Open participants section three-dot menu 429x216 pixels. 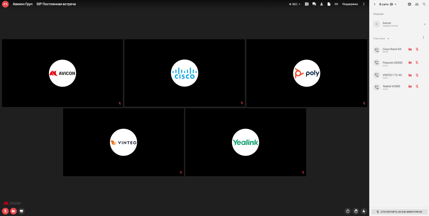(x=423, y=37)
